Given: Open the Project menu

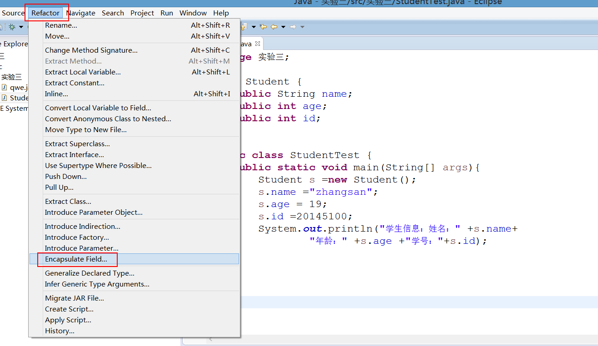Looking at the screenshot, I should click(142, 13).
